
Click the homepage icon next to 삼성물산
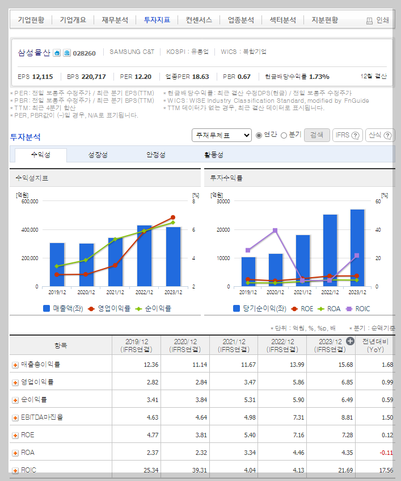(x=57, y=53)
